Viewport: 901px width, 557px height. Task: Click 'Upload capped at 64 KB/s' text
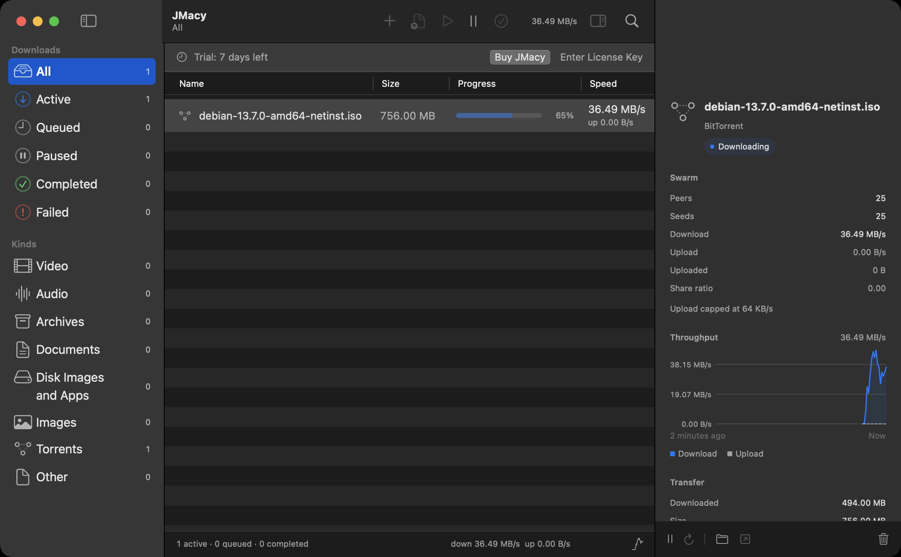click(721, 309)
